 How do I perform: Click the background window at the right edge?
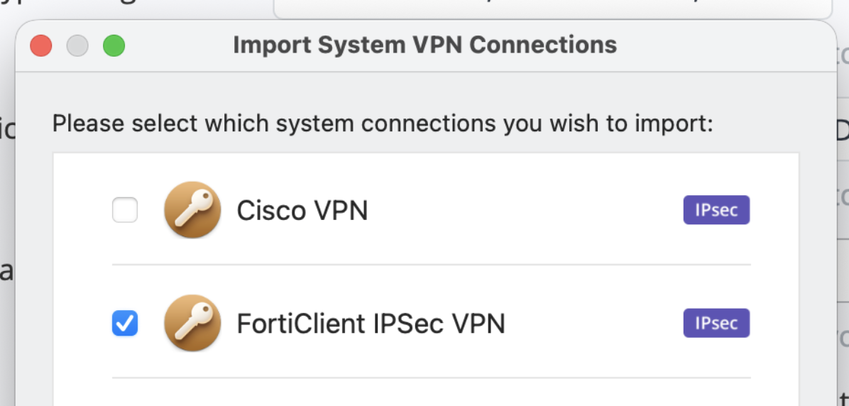[843, 213]
